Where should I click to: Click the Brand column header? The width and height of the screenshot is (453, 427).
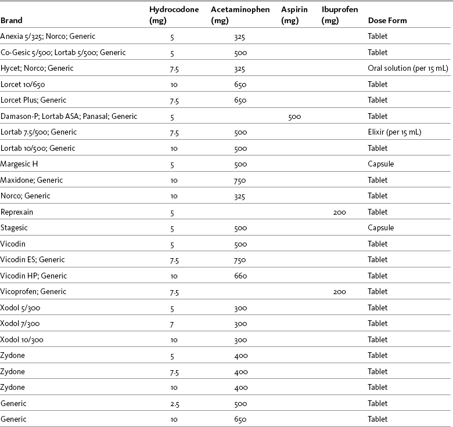[x=12, y=21]
